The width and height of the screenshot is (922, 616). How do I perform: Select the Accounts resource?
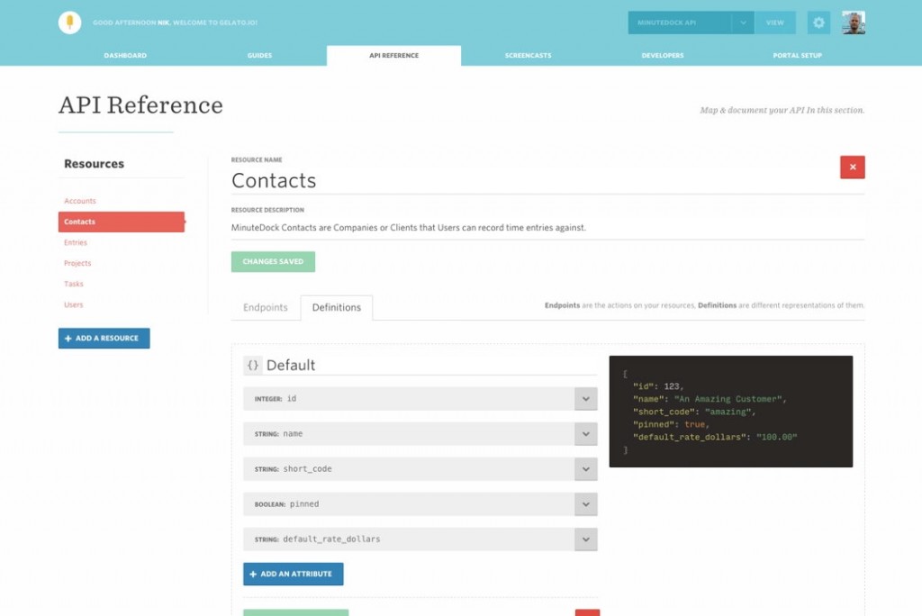[x=80, y=201]
